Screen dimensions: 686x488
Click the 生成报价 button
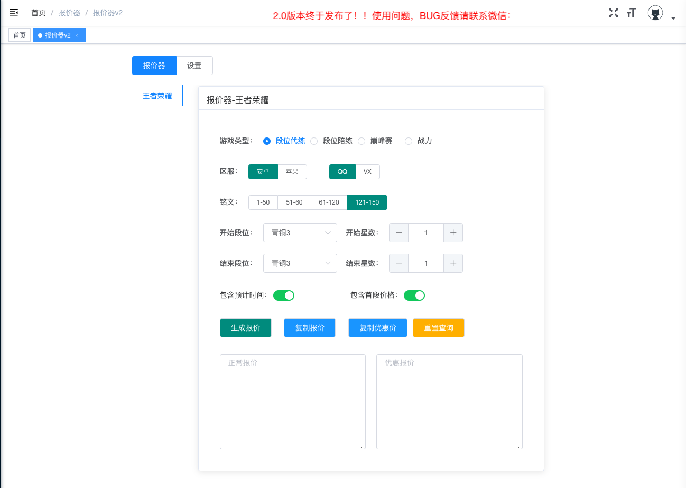pos(245,328)
